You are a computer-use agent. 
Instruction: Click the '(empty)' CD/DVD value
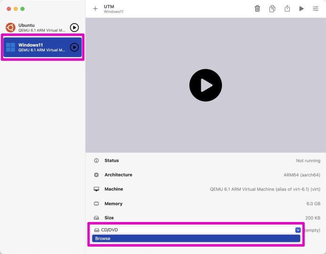[x=312, y=230]
